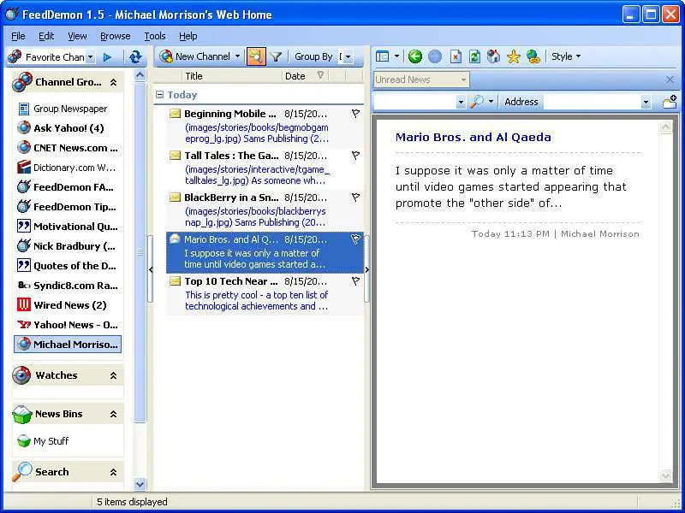Collapse the Watches panel

113,375
